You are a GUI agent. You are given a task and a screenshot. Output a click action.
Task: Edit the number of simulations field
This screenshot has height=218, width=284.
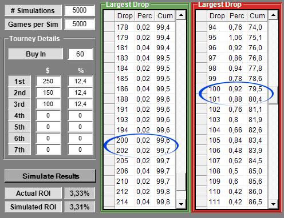click(80, 10)
